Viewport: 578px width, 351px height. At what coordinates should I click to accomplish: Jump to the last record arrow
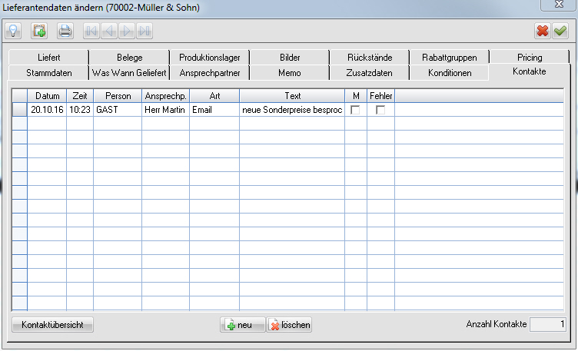144,31
